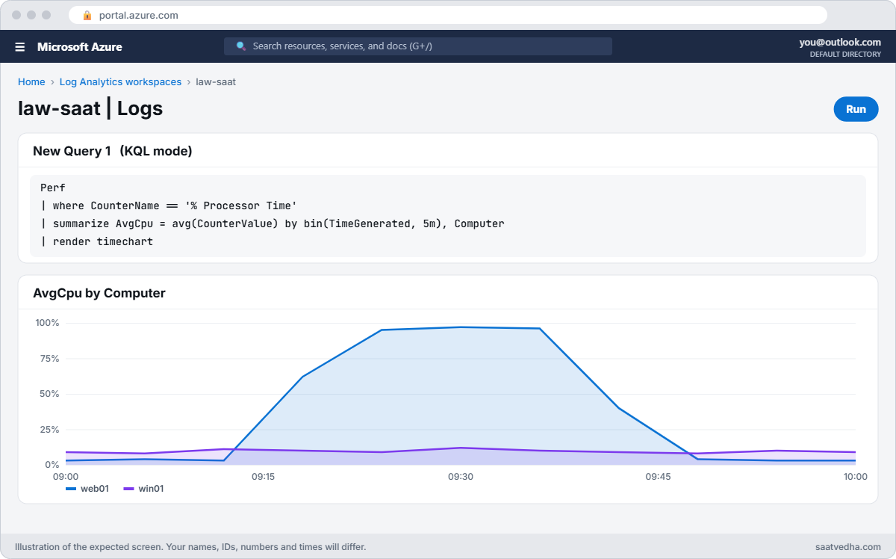Click the 50% y-axis label

pos(49,394)
